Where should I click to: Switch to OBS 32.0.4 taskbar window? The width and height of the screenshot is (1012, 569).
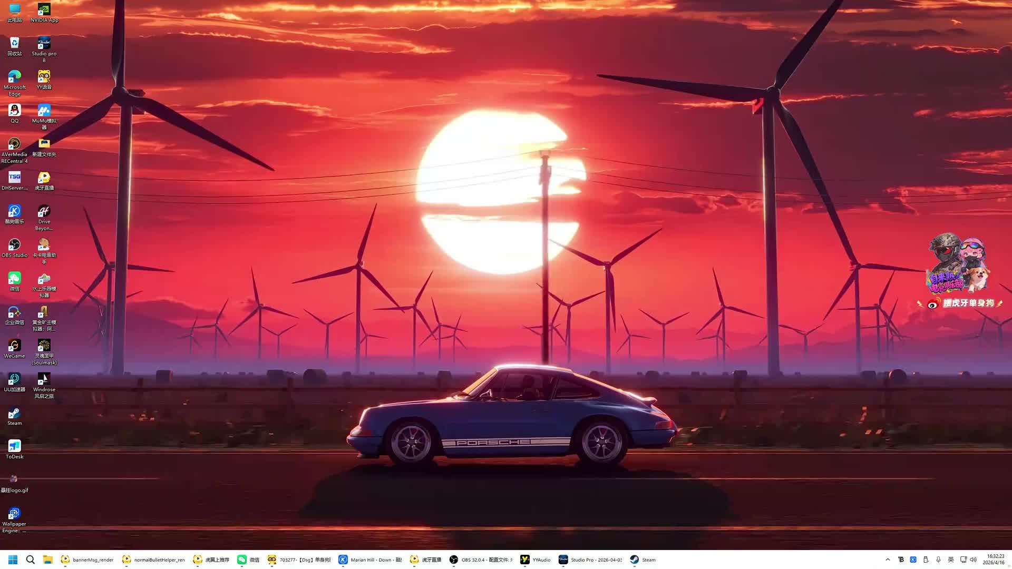point(481,560)
